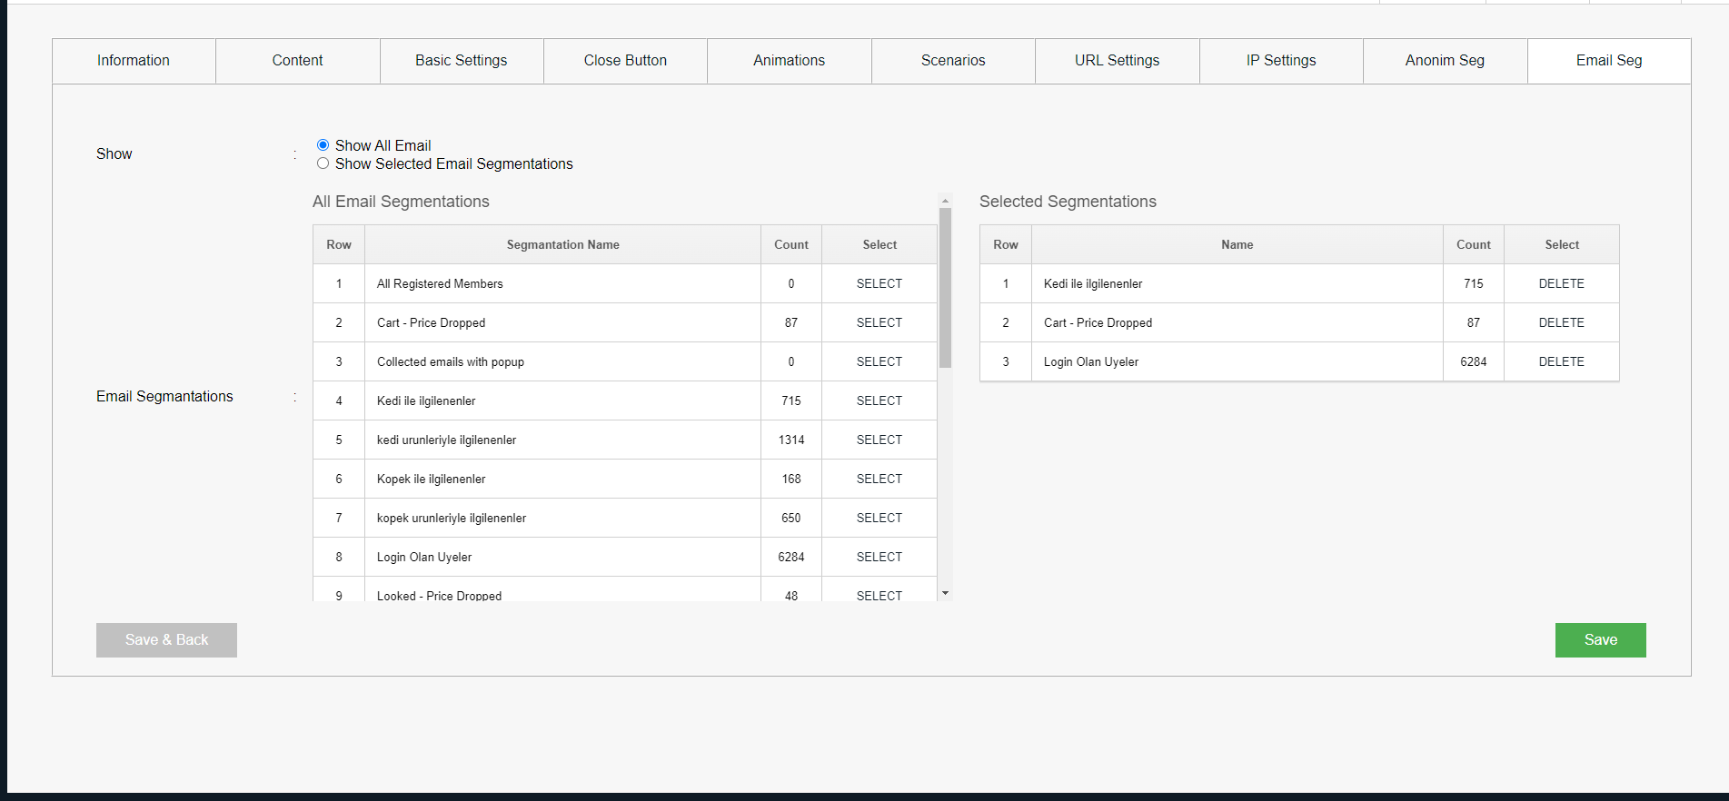Click SELECT for Kopek ile ilgilenenler

coord(879,479)
